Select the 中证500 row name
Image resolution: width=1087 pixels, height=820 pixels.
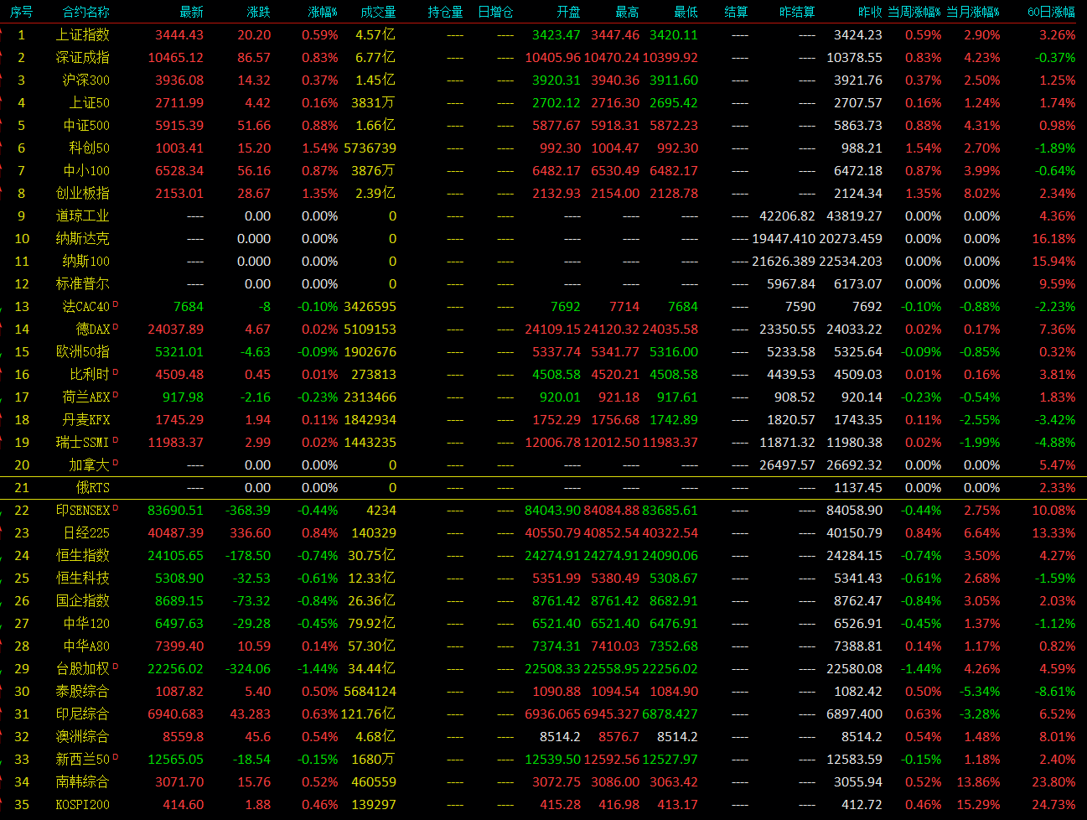(85, 126)
